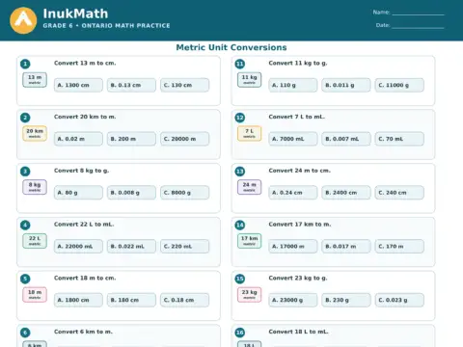Select question 6 number badge
The height and width of the screenshot is (347, 463).
pyautogui.click(x=25, y=333)
